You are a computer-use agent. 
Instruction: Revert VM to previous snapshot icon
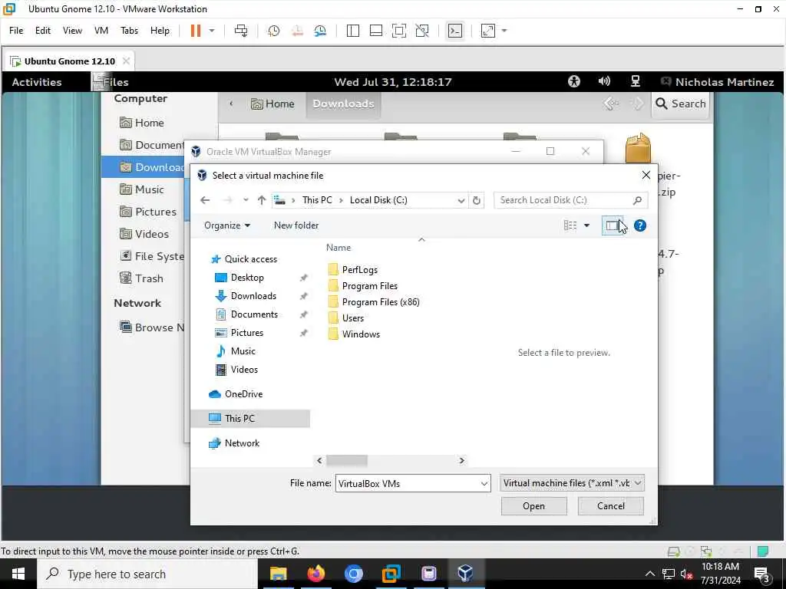[x=297, y=31]
